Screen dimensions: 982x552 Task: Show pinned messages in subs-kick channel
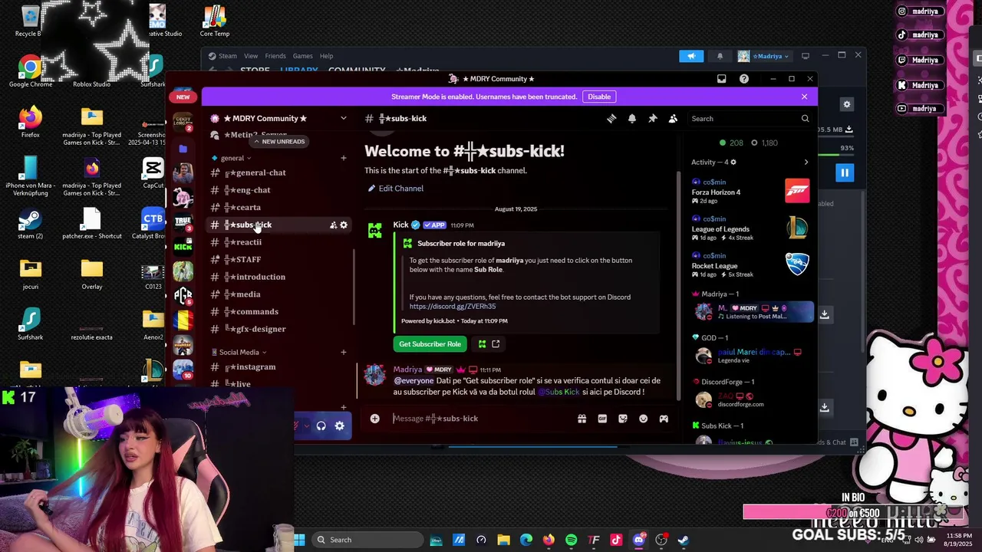pos(652,119)
